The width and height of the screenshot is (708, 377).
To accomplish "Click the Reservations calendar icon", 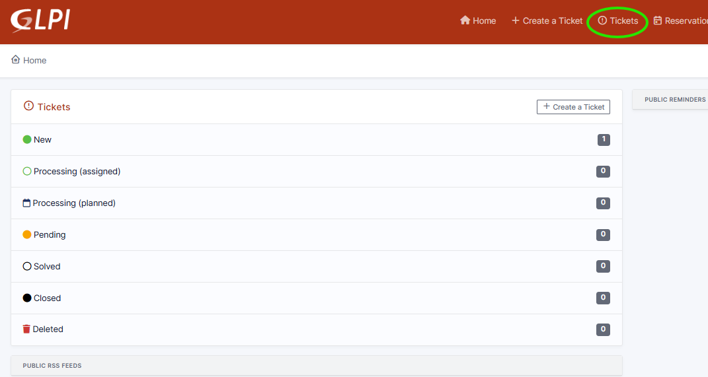I will pos(658,20).
